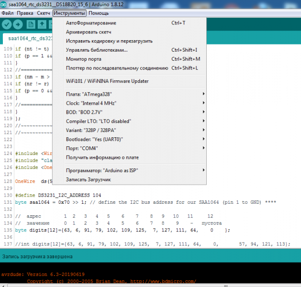This screenshot has width=301, height=287.
Task: Expand the Плата: "ATmega328" submenu
Action: [129, 94]
